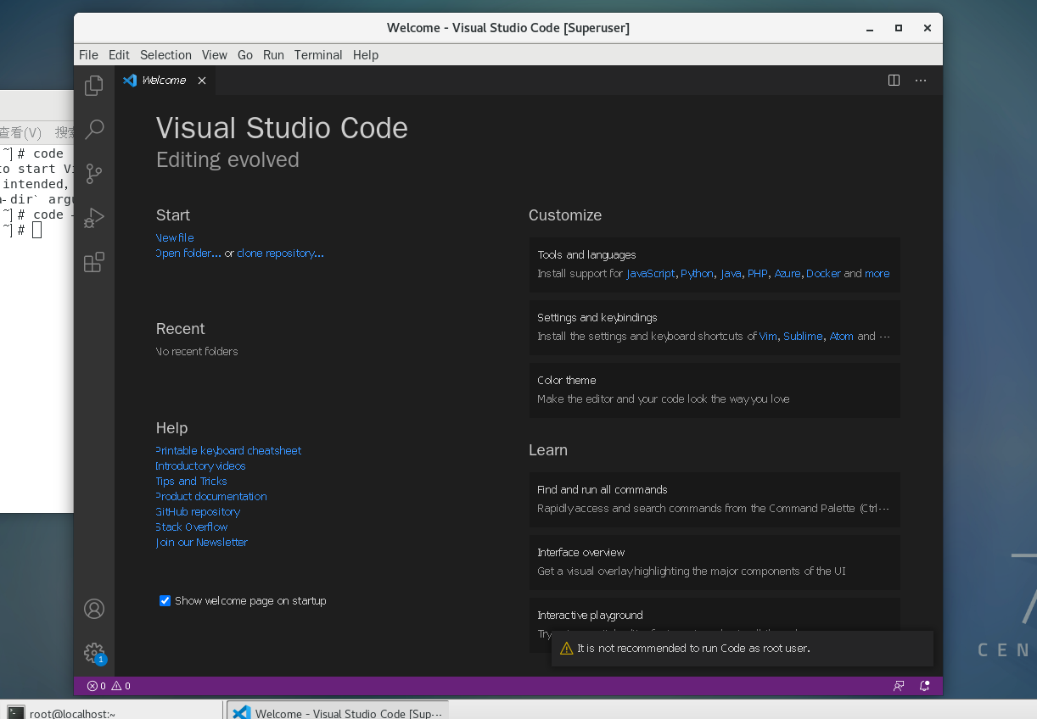This screenshot has width=1037, height=719.
Task: Open Product documentation link
Action: coord(211,497)
